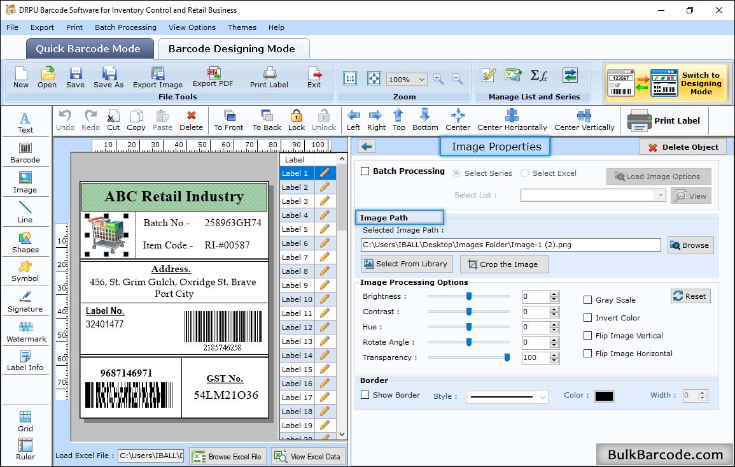Center Horizontally the selected object

pos(512,120)
